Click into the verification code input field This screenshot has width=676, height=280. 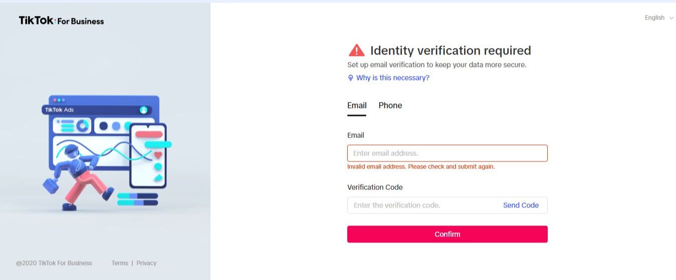[423, 205]
